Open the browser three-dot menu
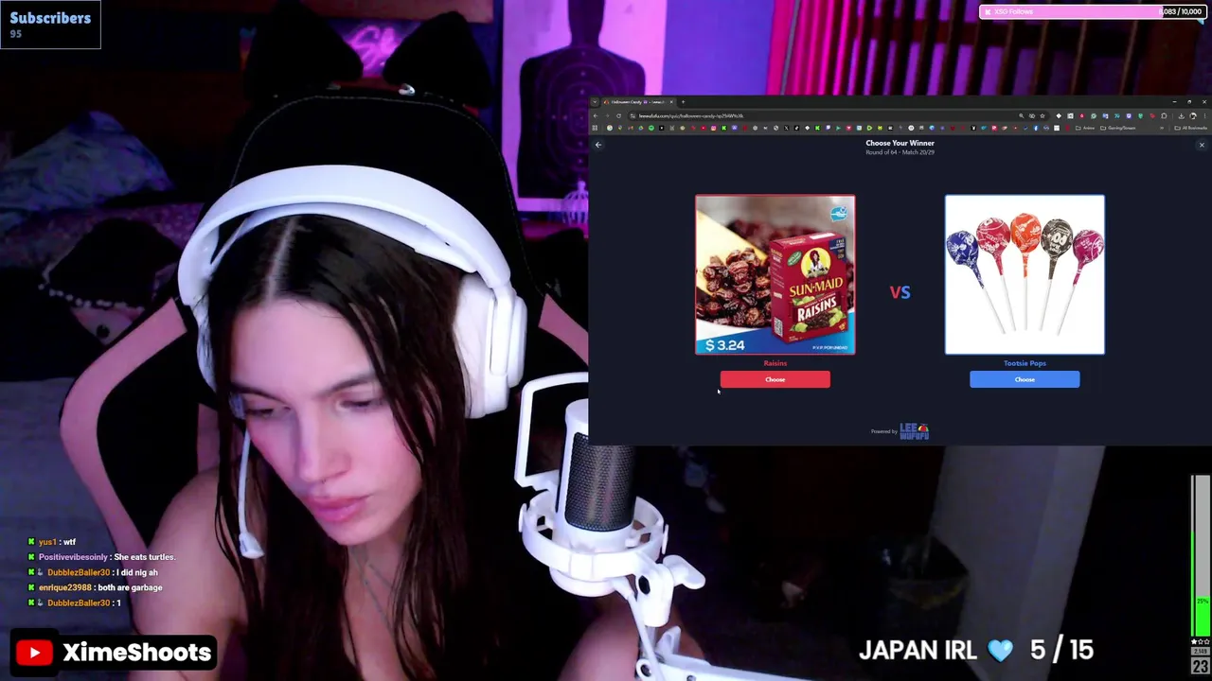 click(1204, 116)
